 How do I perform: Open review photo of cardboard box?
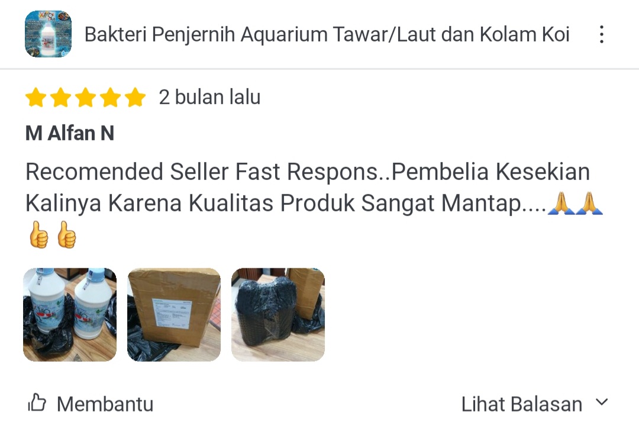point(174,314)
